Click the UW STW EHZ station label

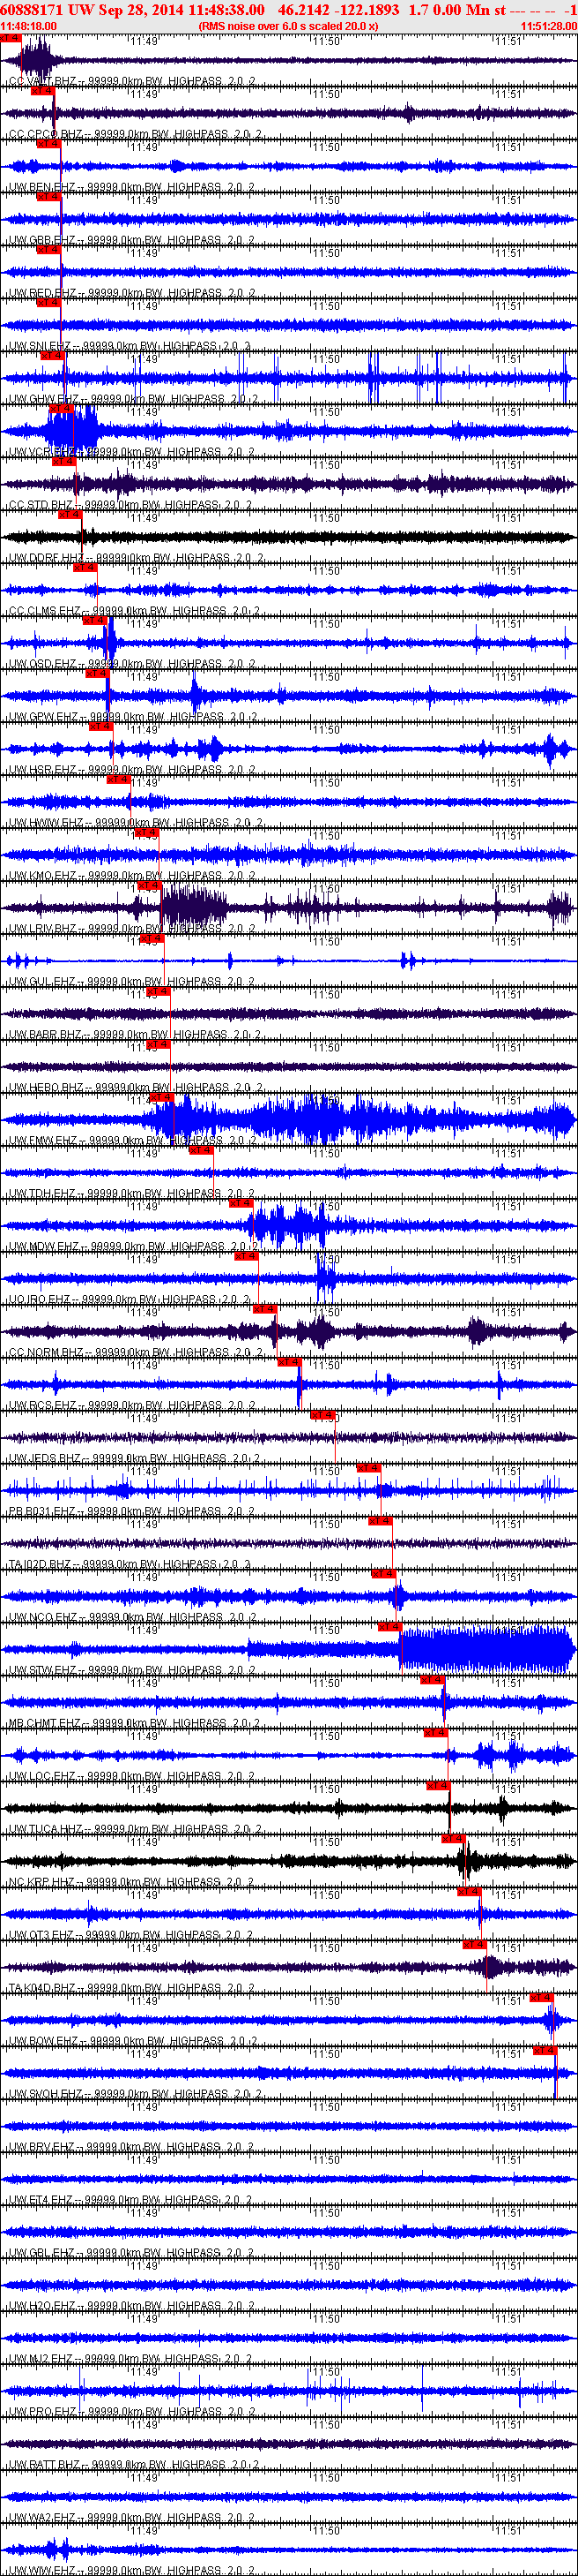pyautogui.click(x=41, y=1670)
